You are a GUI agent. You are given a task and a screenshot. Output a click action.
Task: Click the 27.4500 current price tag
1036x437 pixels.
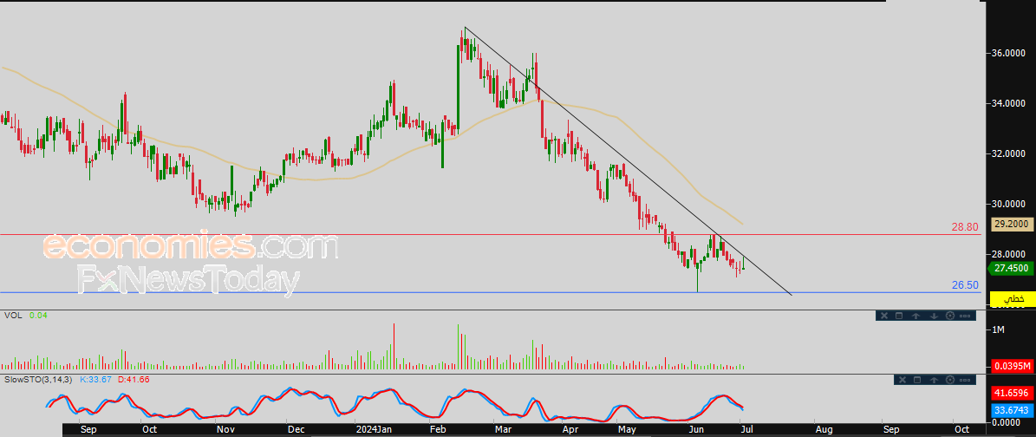(1011, 269)
